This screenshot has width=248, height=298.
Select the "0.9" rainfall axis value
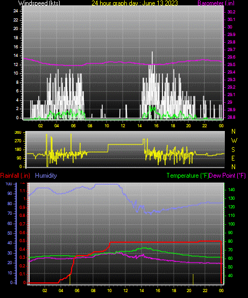tap(23, 207)
